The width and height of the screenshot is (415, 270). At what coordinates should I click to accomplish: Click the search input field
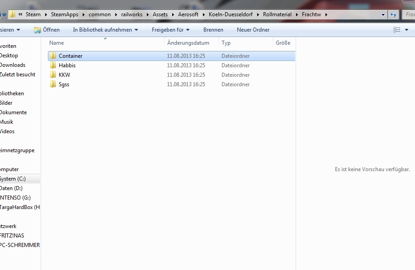409,14
